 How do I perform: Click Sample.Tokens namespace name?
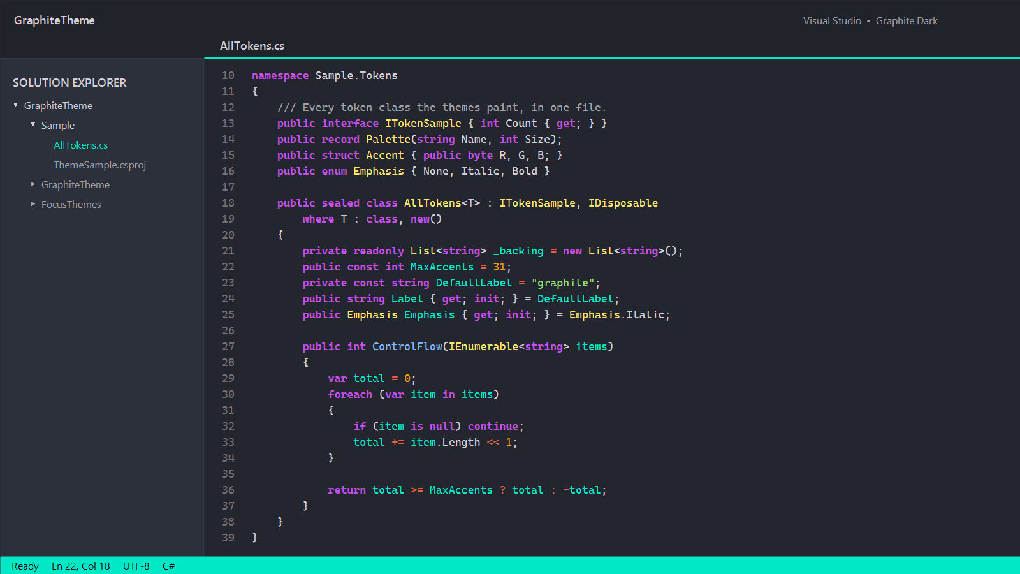[356, 75]
